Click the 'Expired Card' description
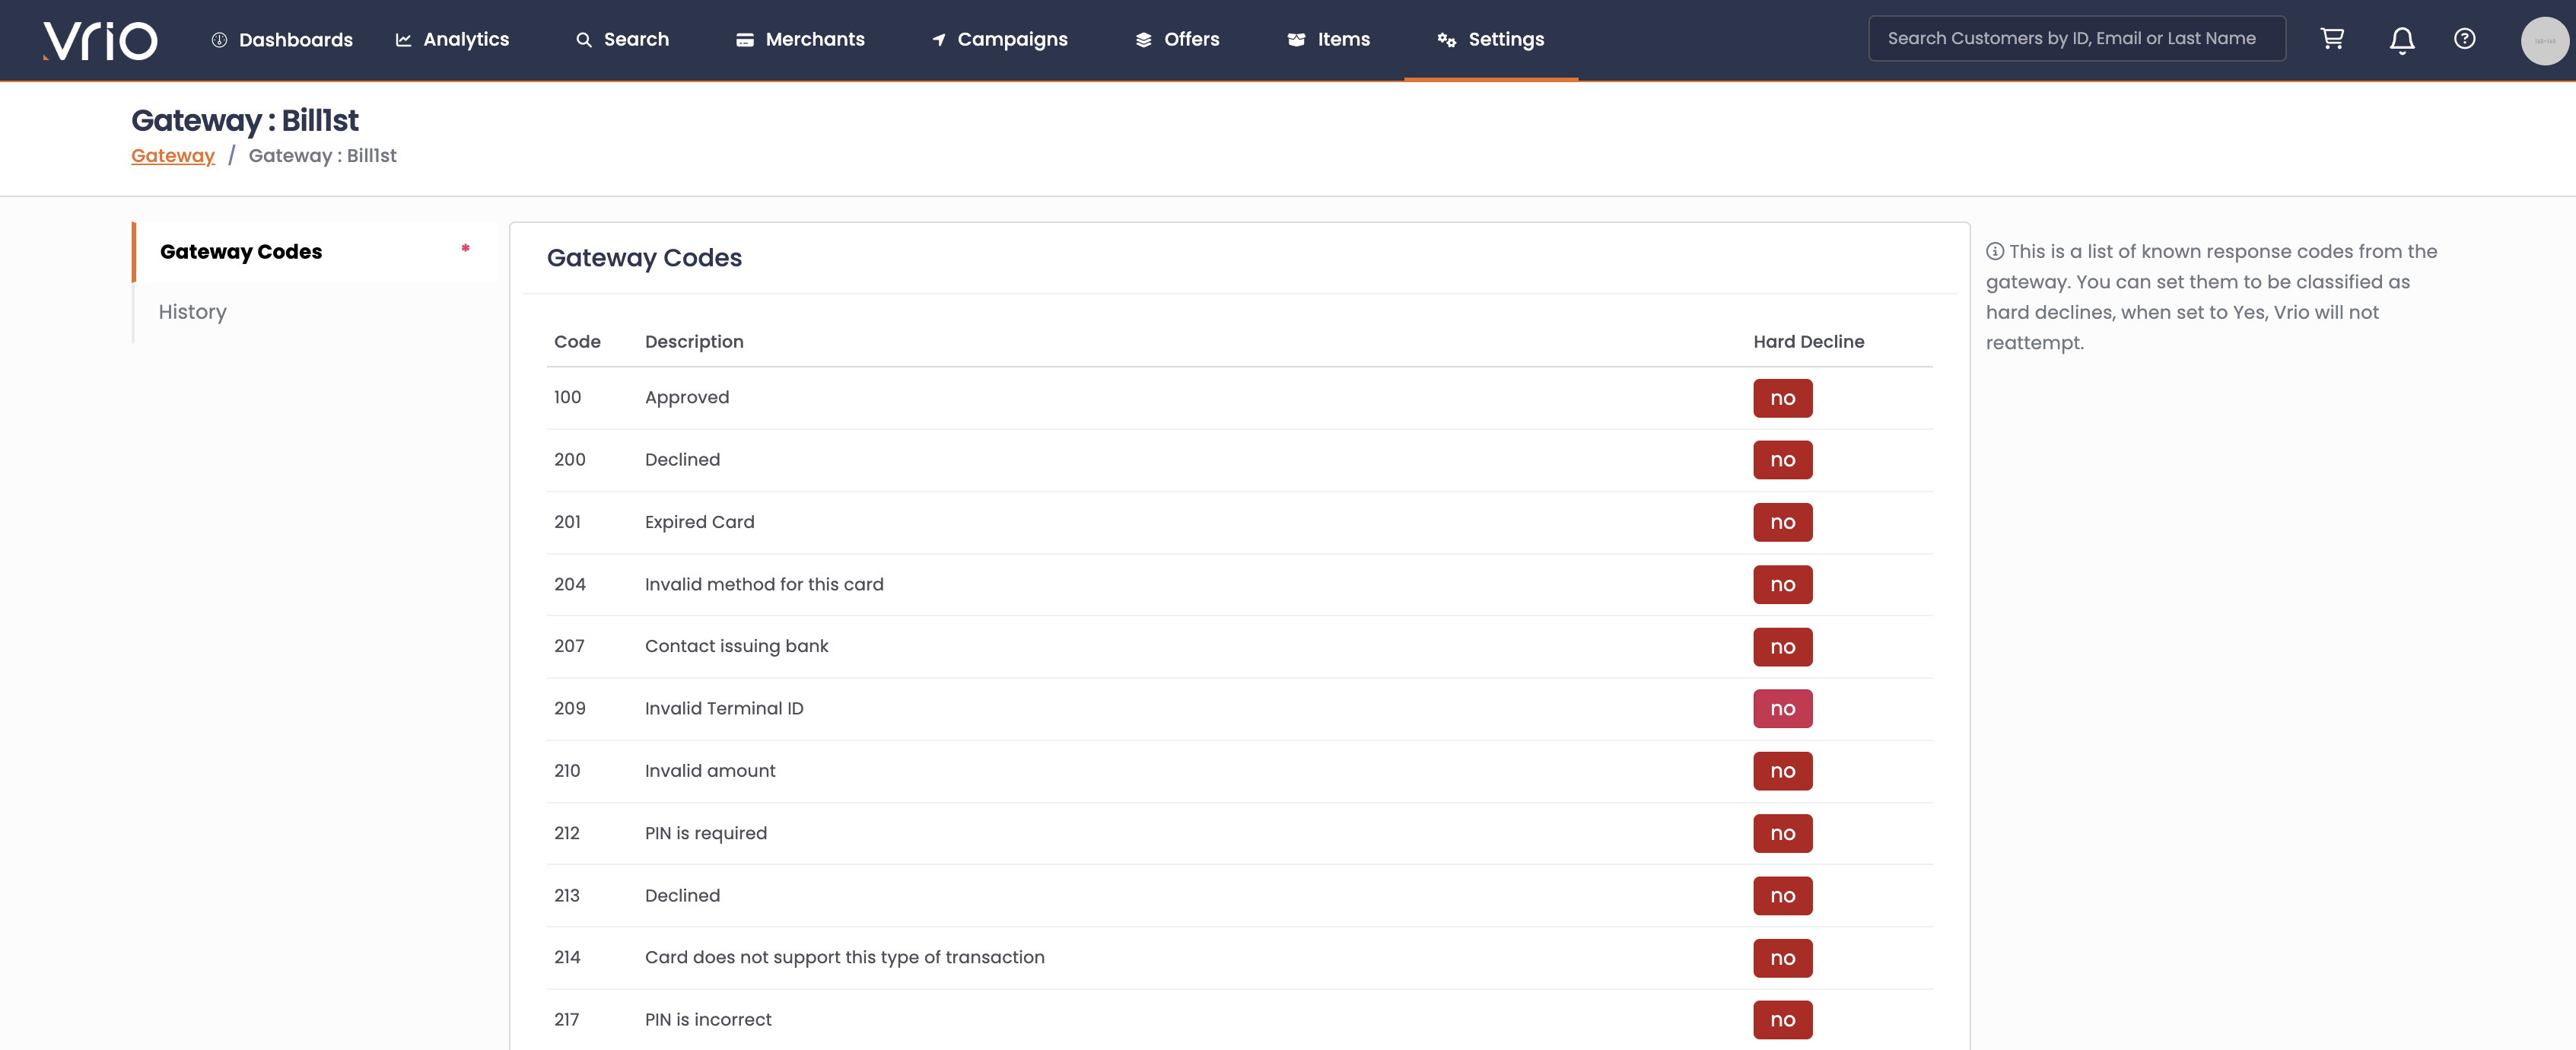The width and height of the screenshot is (2576, 1050). (x=699, y=522)
